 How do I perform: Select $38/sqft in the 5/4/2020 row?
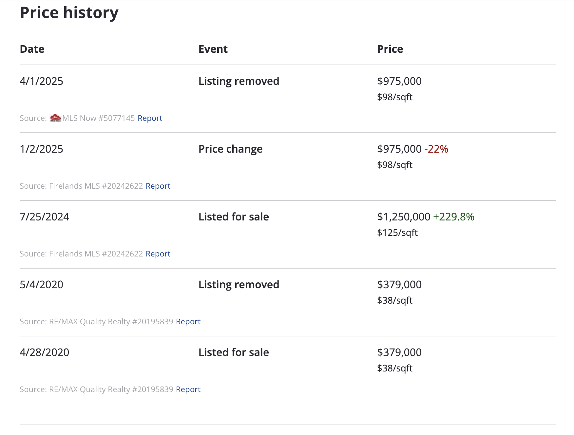395,300
